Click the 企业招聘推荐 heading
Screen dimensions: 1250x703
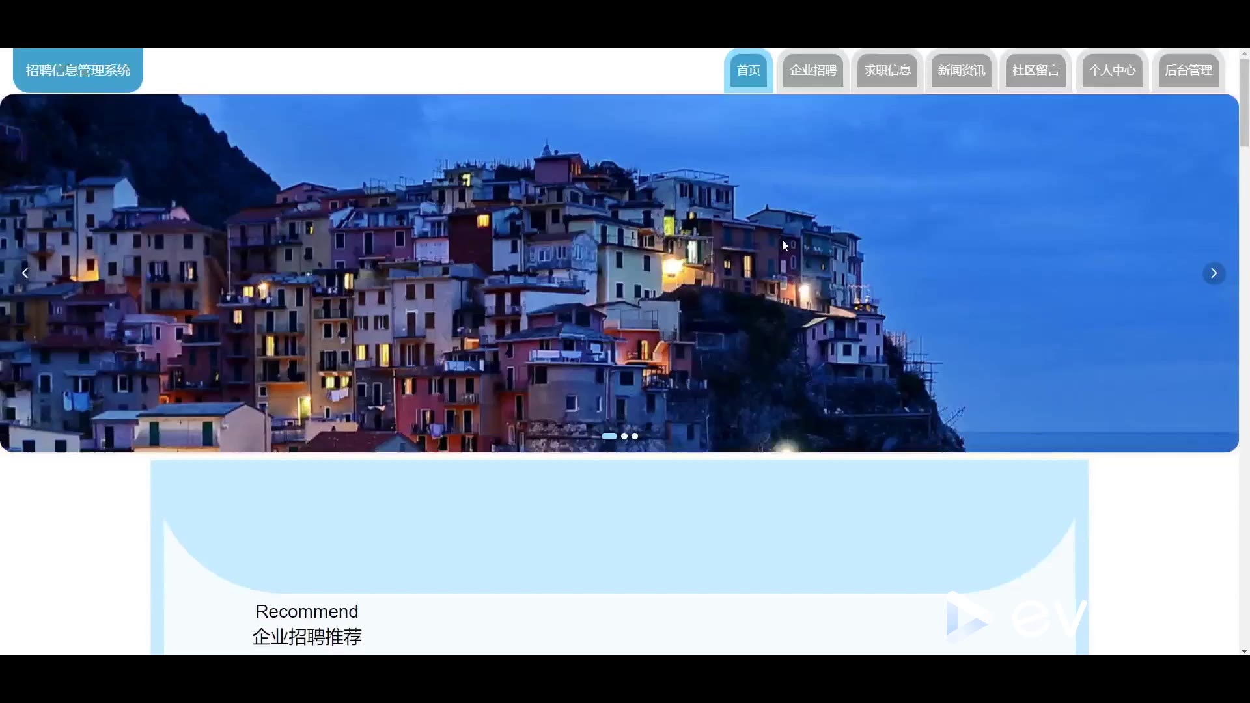307,637
